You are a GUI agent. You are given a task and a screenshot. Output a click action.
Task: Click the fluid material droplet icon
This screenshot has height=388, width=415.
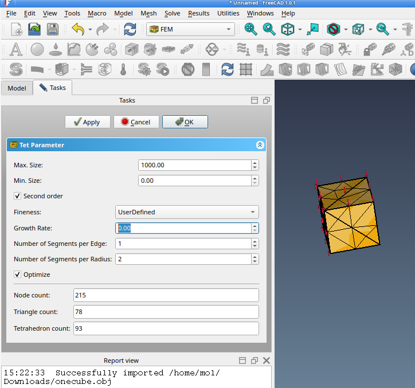(56, 49)
